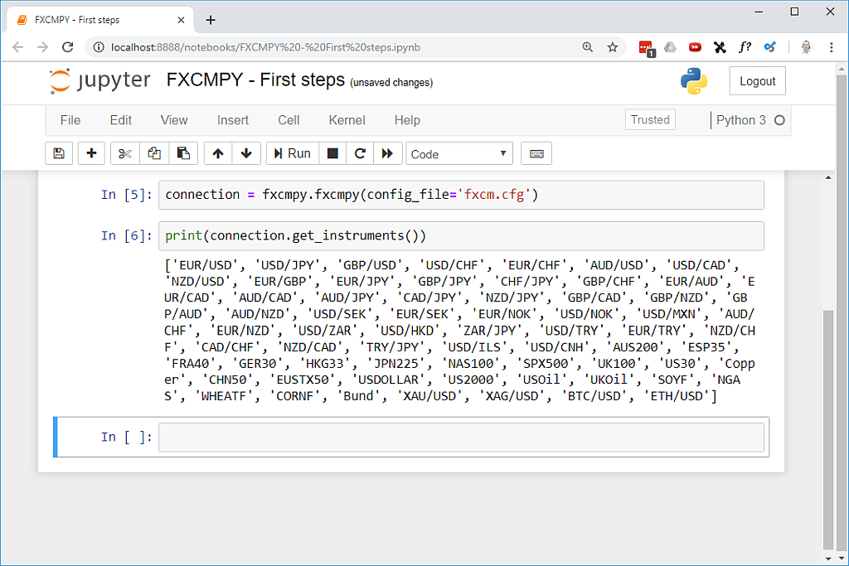This screenshot has height=566, width=849.
Task: Click the gray Google Drive extension icon
Action: (670, 47)
